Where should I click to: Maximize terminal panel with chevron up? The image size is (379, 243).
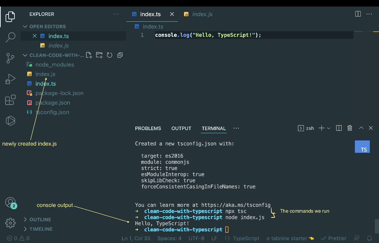(x=361, y=128)
